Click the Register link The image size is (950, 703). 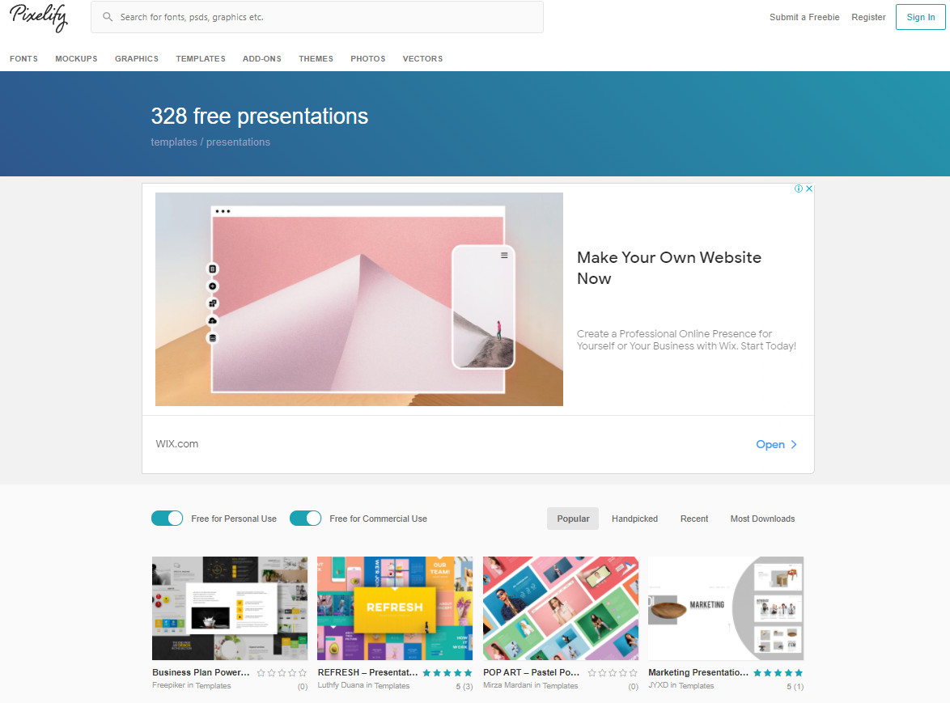click(x=868, y=17)
